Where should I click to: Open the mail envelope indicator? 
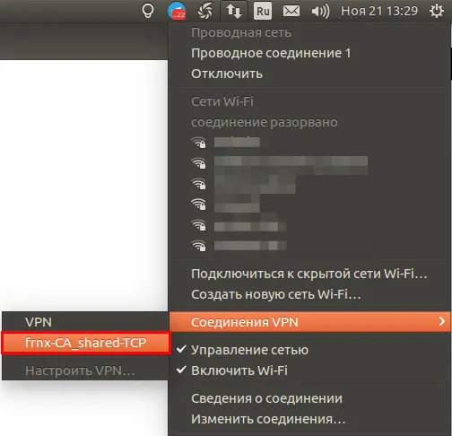coord(291,11)
